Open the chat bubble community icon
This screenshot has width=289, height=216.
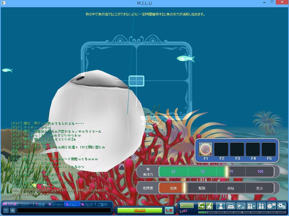click(x=271, y=206)
